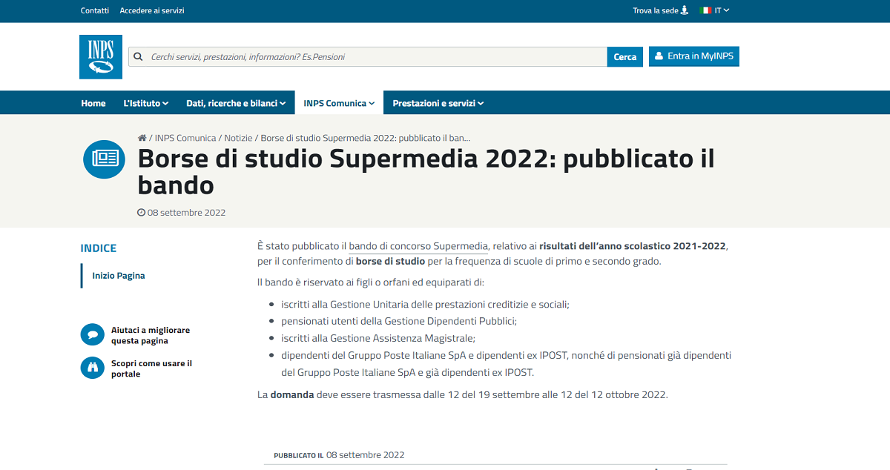Click the binoculars portal guide icon
Screen dimensions: 890x470
93,368
